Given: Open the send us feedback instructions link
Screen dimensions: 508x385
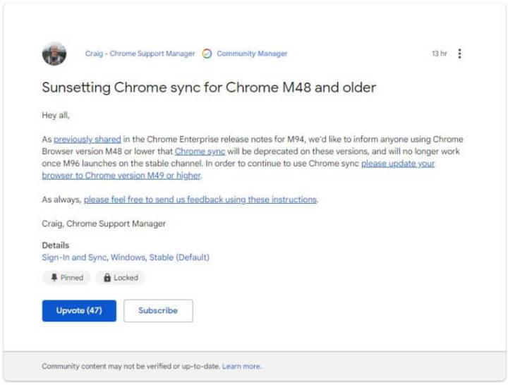Looking at the screenshot, I should 200,200.
